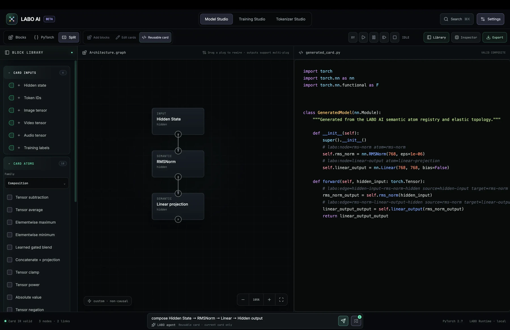Check Absolute value

10,297
